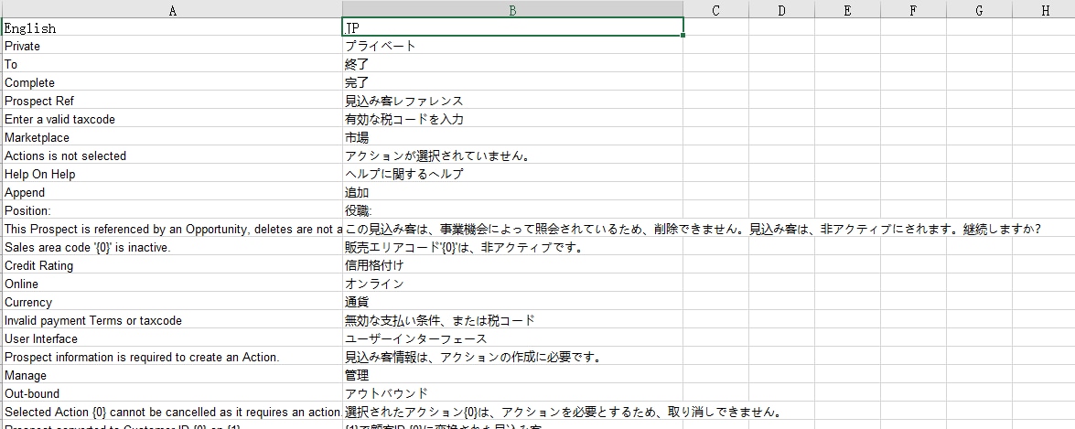Click the cell '有効な税コードを入力'
1075x429 pixels.
[x=513, y=119]
